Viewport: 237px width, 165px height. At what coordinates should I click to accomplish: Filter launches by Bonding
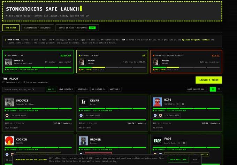(x=83, y=89)
